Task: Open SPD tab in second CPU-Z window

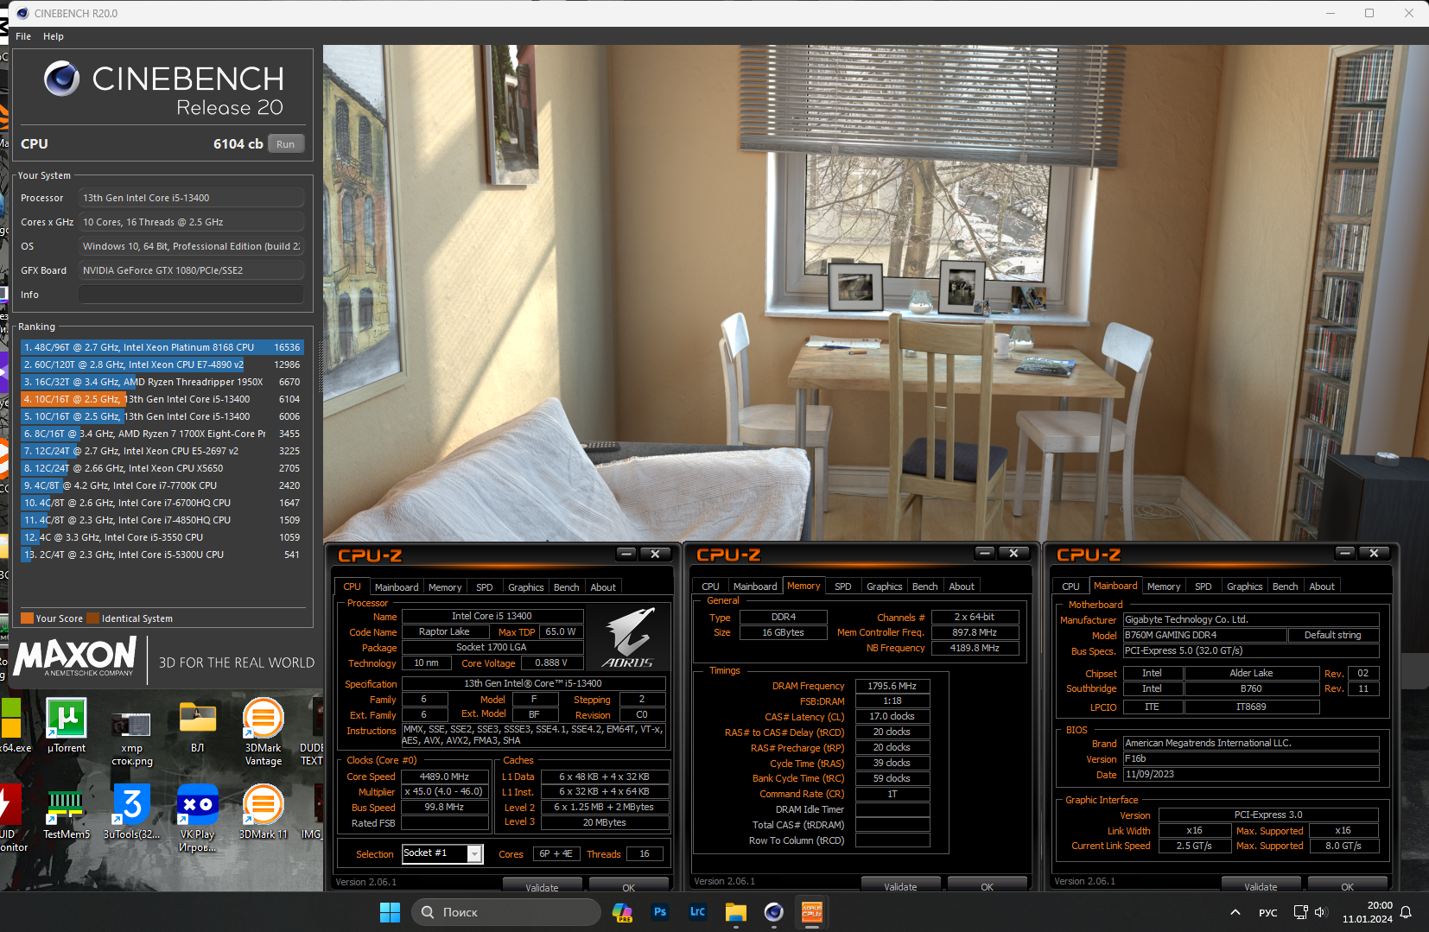Action: 843,586
